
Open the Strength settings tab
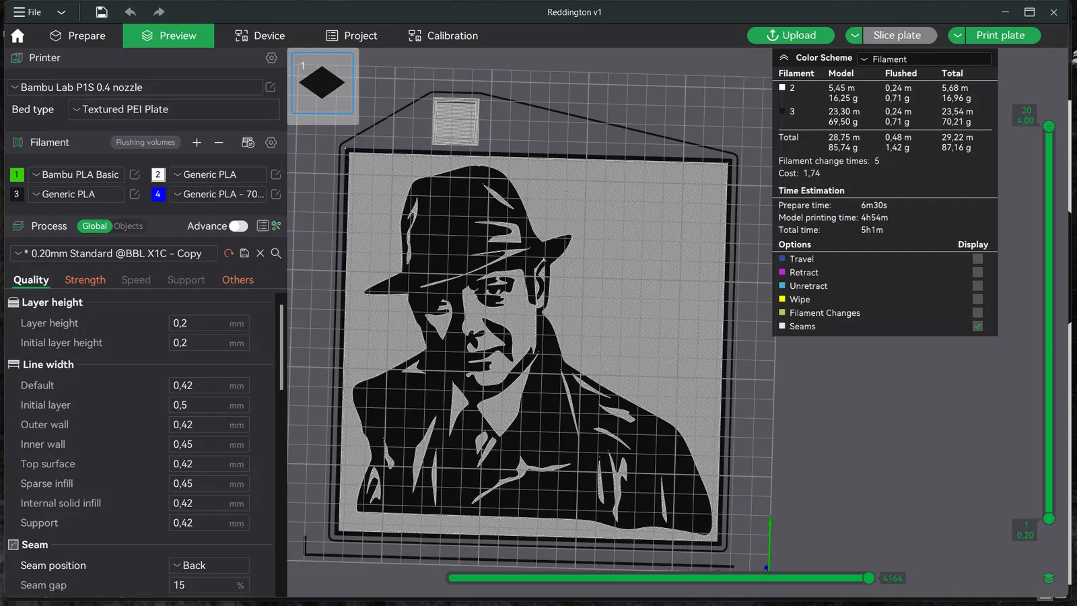[85, 280]
